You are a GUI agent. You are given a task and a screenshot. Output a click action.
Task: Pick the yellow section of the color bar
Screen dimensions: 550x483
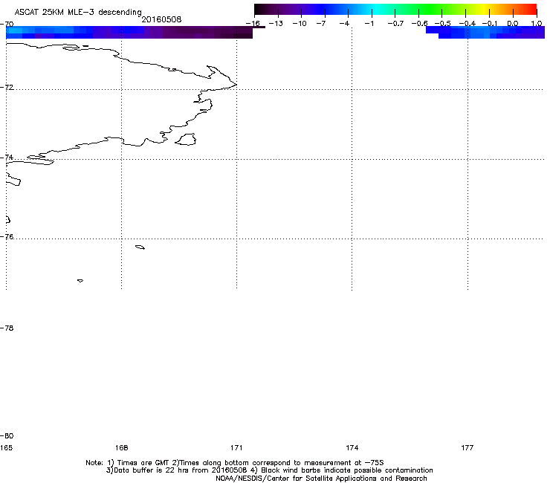point(484,9)
